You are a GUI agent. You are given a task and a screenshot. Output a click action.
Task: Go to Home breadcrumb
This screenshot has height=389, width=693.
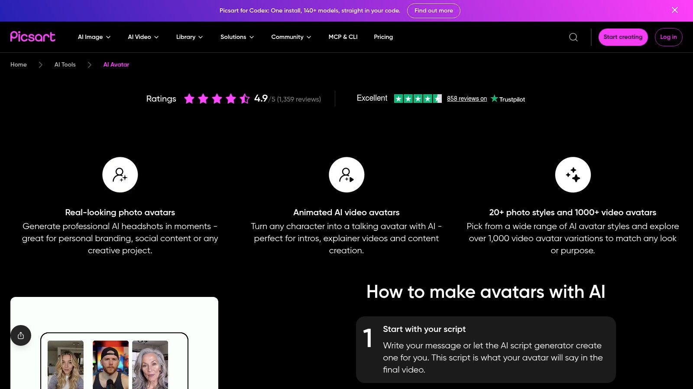(x=19, y=64)
